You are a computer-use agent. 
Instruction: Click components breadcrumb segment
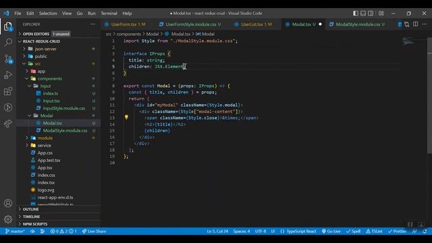[x=129, y=34]
